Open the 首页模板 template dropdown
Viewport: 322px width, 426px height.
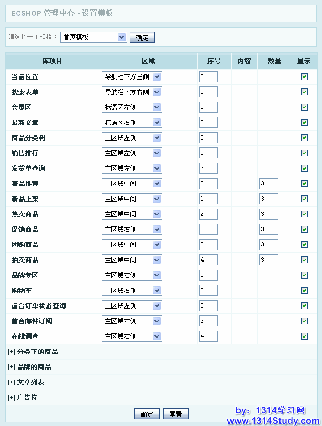[x=94, y=37]
